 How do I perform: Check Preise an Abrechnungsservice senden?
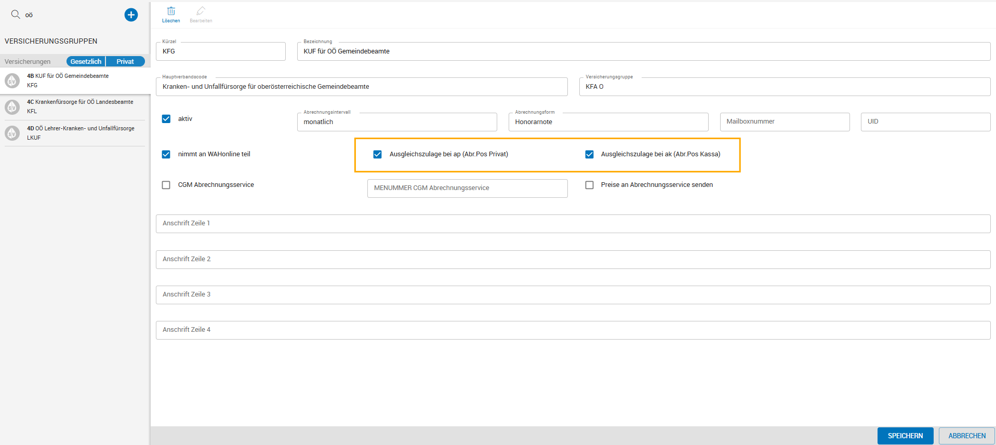click(589, 185)
